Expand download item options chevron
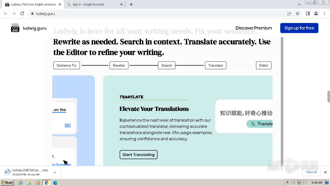The image size is (330, 186). tap(55, 172)
